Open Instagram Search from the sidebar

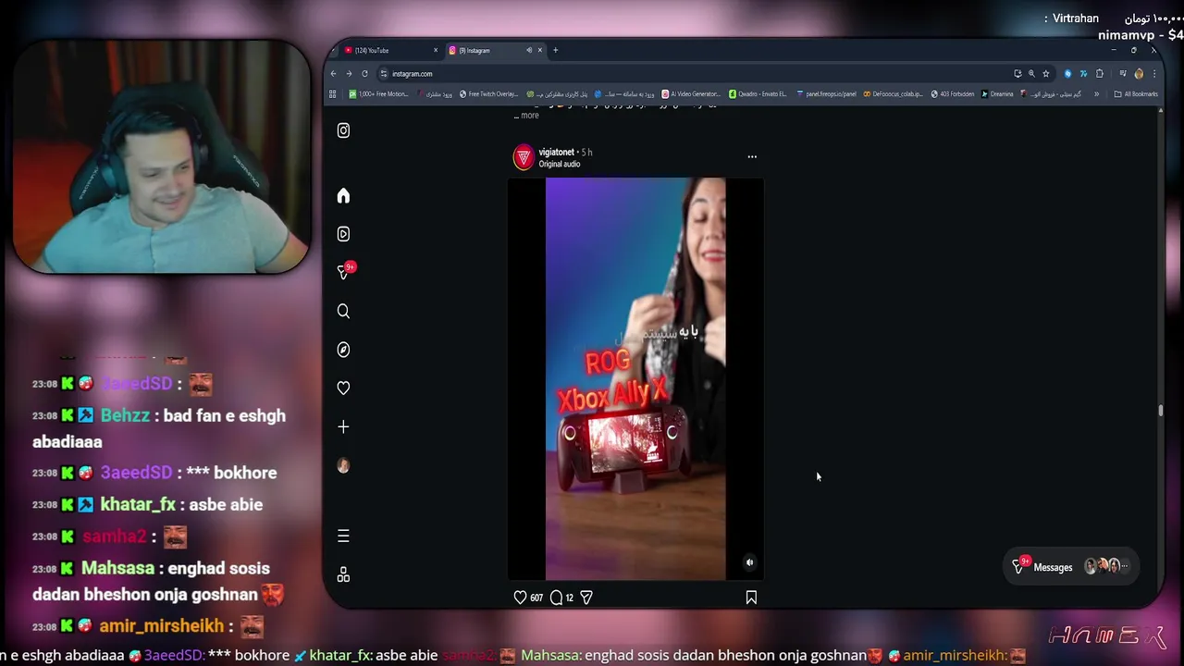click(x=343, y=311)
